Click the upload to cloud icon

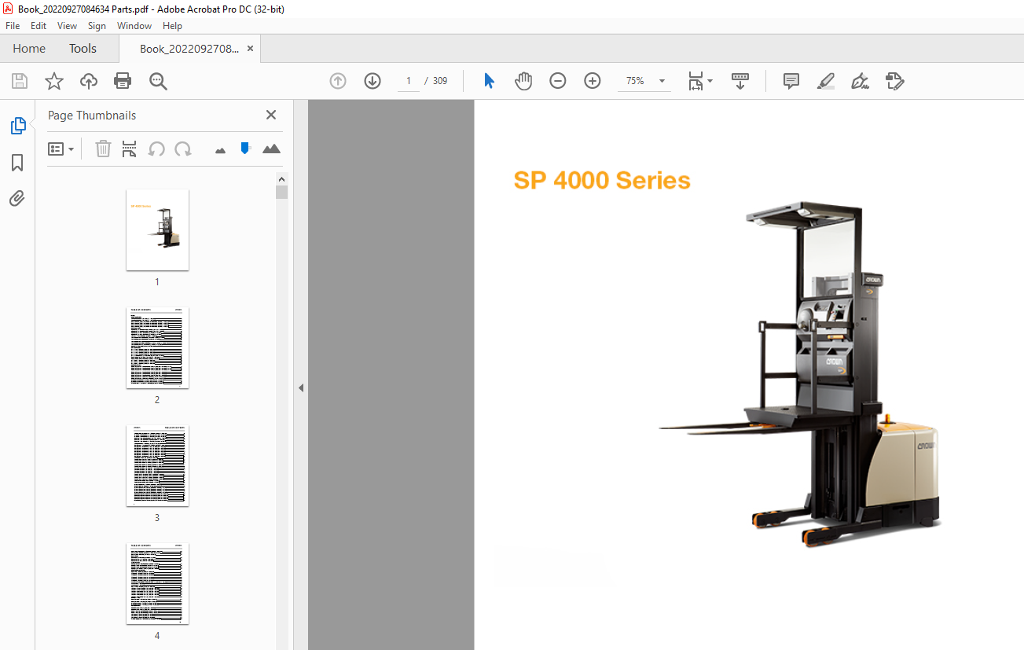tap(89, 81)
